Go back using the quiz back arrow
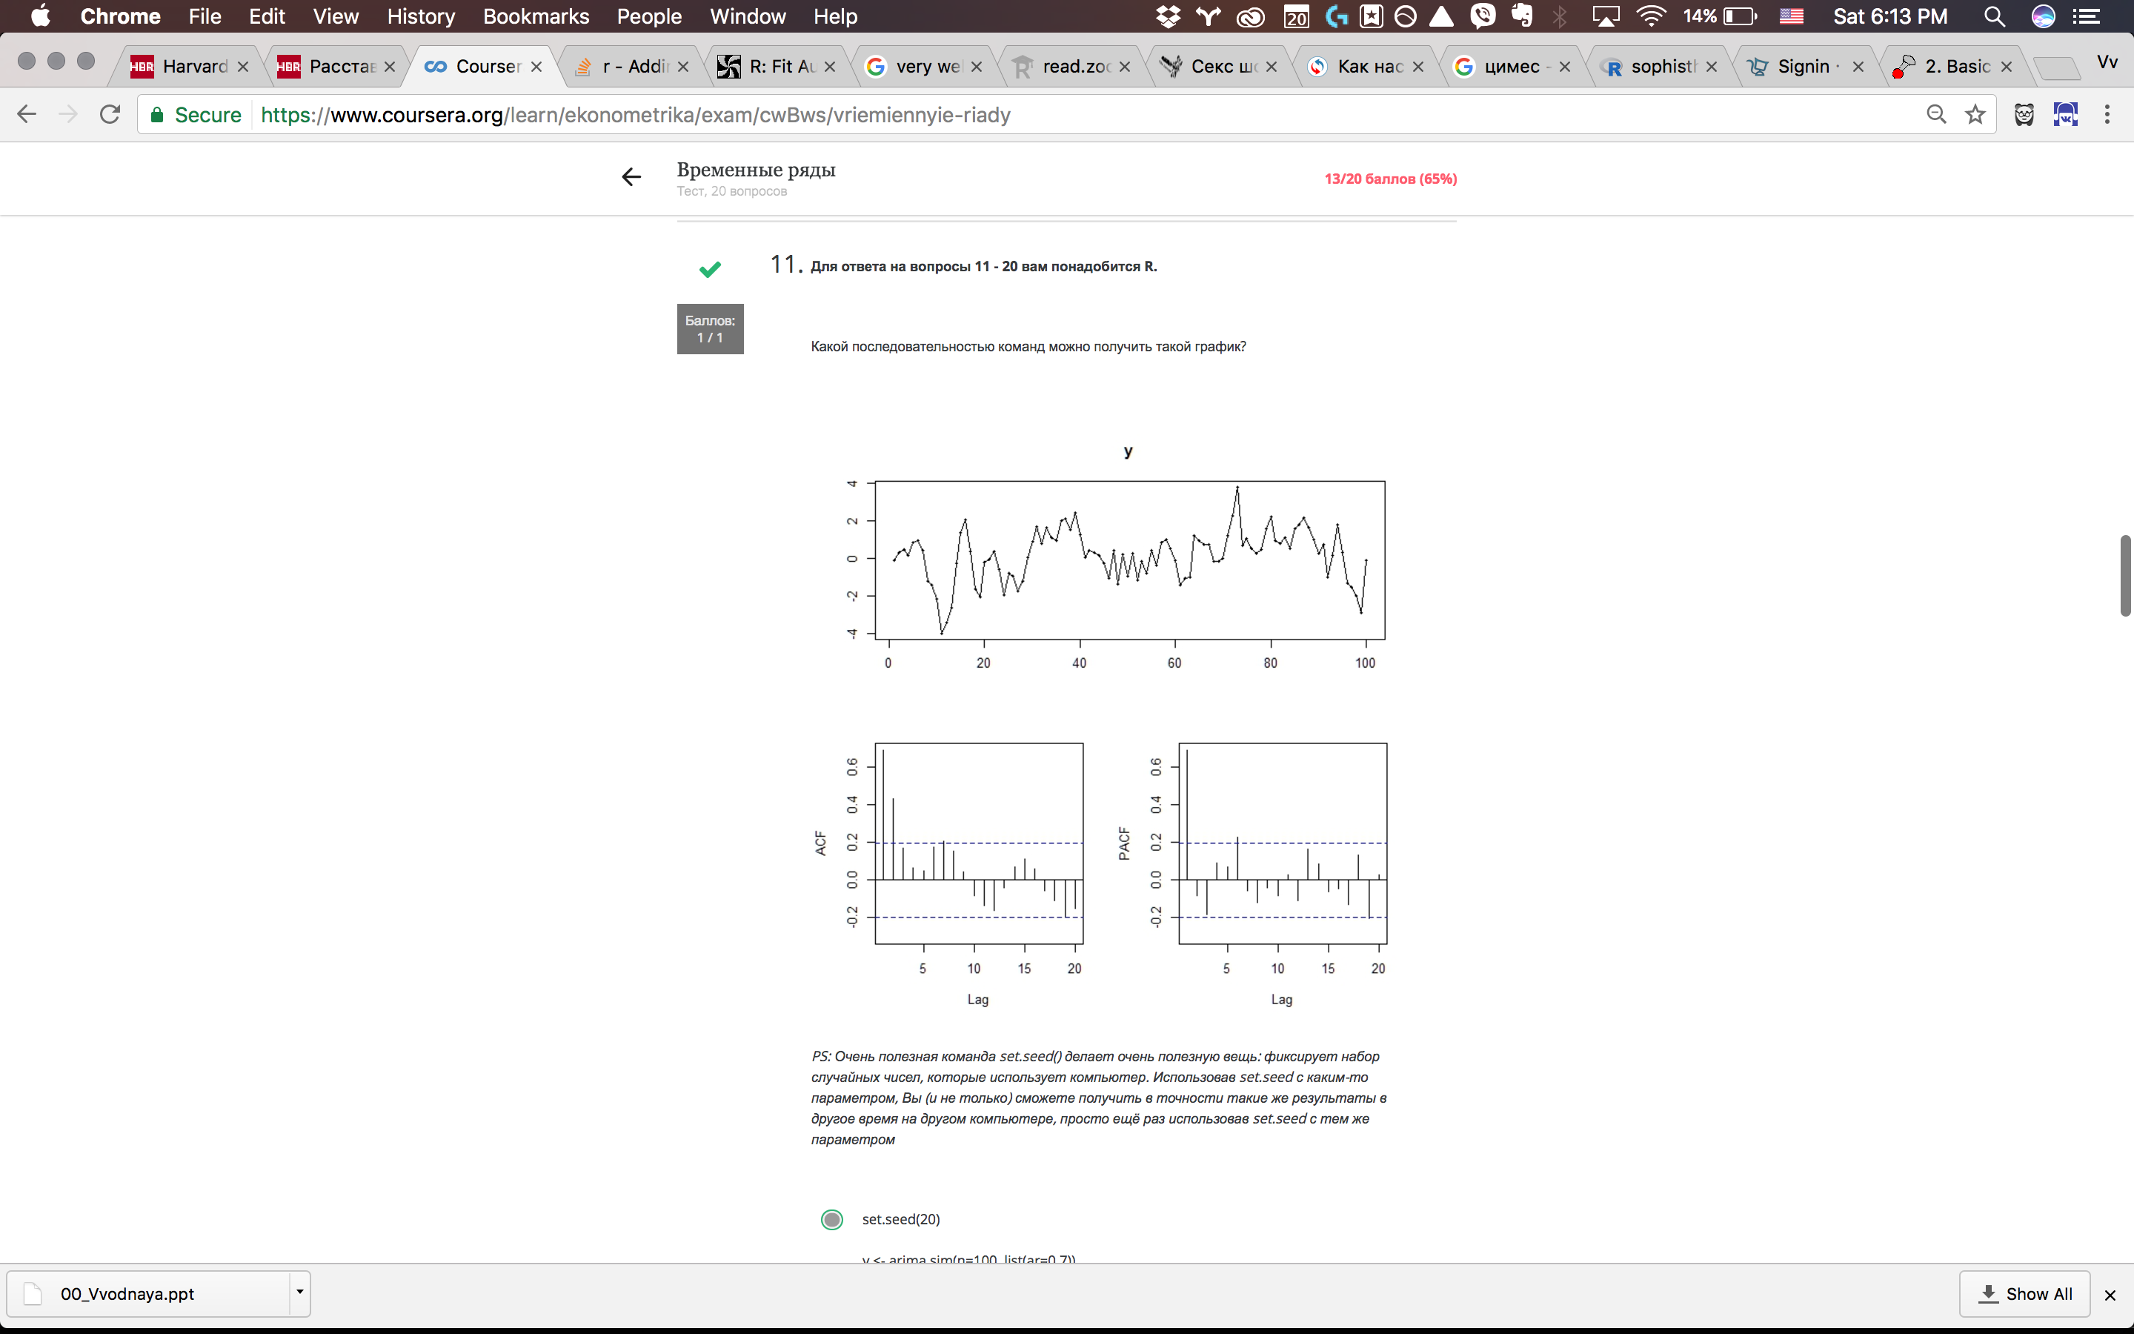This screenshot has width=2134, height=1334. click(x=631, y=177)
